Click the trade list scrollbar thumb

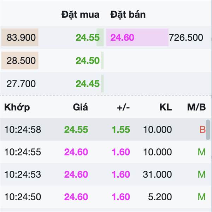[x=208, y=130]
